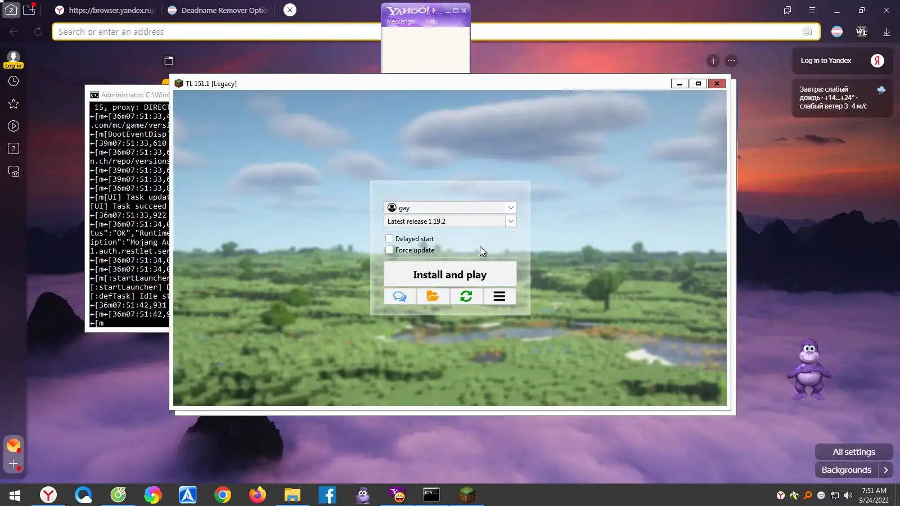Screen dimensions: 900x506
Task: Click the sidebar add plus icon
Action: point(13,464)
